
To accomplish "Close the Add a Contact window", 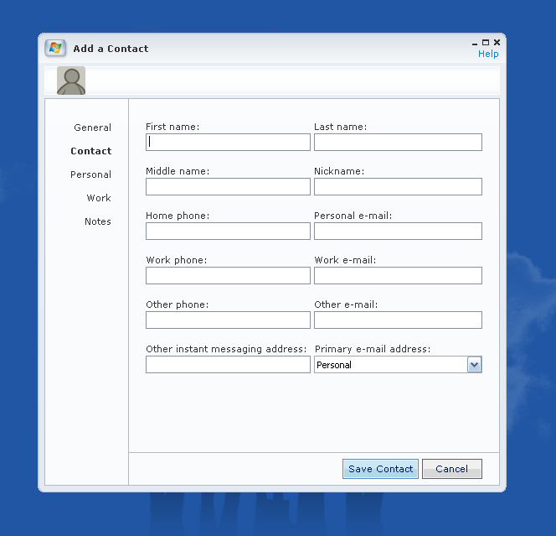I will (x=497, y=42).
